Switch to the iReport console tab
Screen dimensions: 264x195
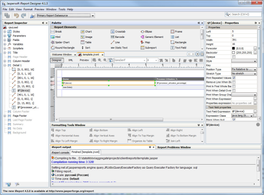point(60,152)
